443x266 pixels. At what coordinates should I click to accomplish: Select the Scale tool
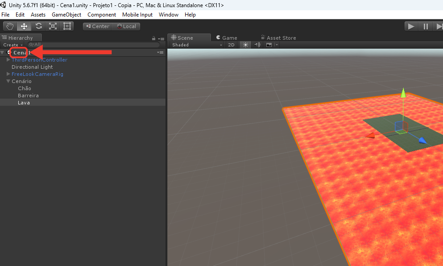(53, 26)
